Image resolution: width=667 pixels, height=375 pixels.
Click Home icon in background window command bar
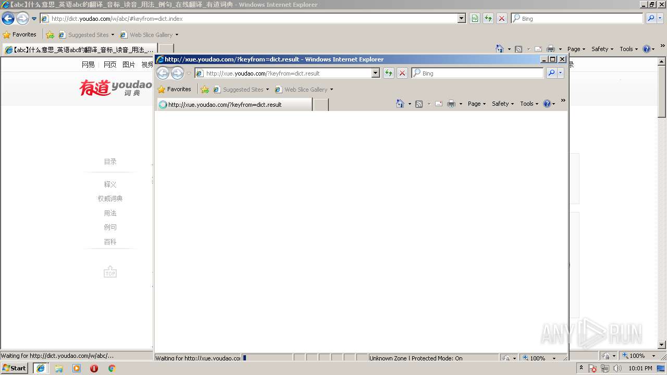click(x=500, y=49)
